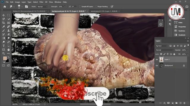Viewport: 190px width, 106px height.
Task: Select the Quick Selection tool
Action: [9, 19]
